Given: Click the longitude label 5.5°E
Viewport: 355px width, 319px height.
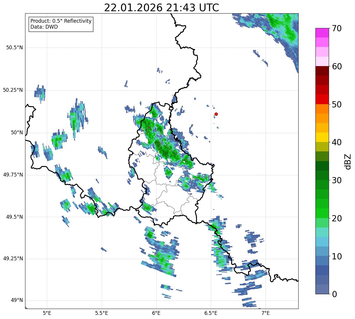Looking at the screenshot, I should pyautogui.click(x=102, y=313).
